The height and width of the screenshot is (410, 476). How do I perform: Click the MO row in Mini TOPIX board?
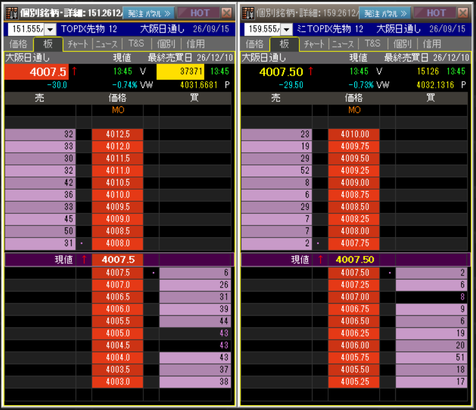click(354, 110)
